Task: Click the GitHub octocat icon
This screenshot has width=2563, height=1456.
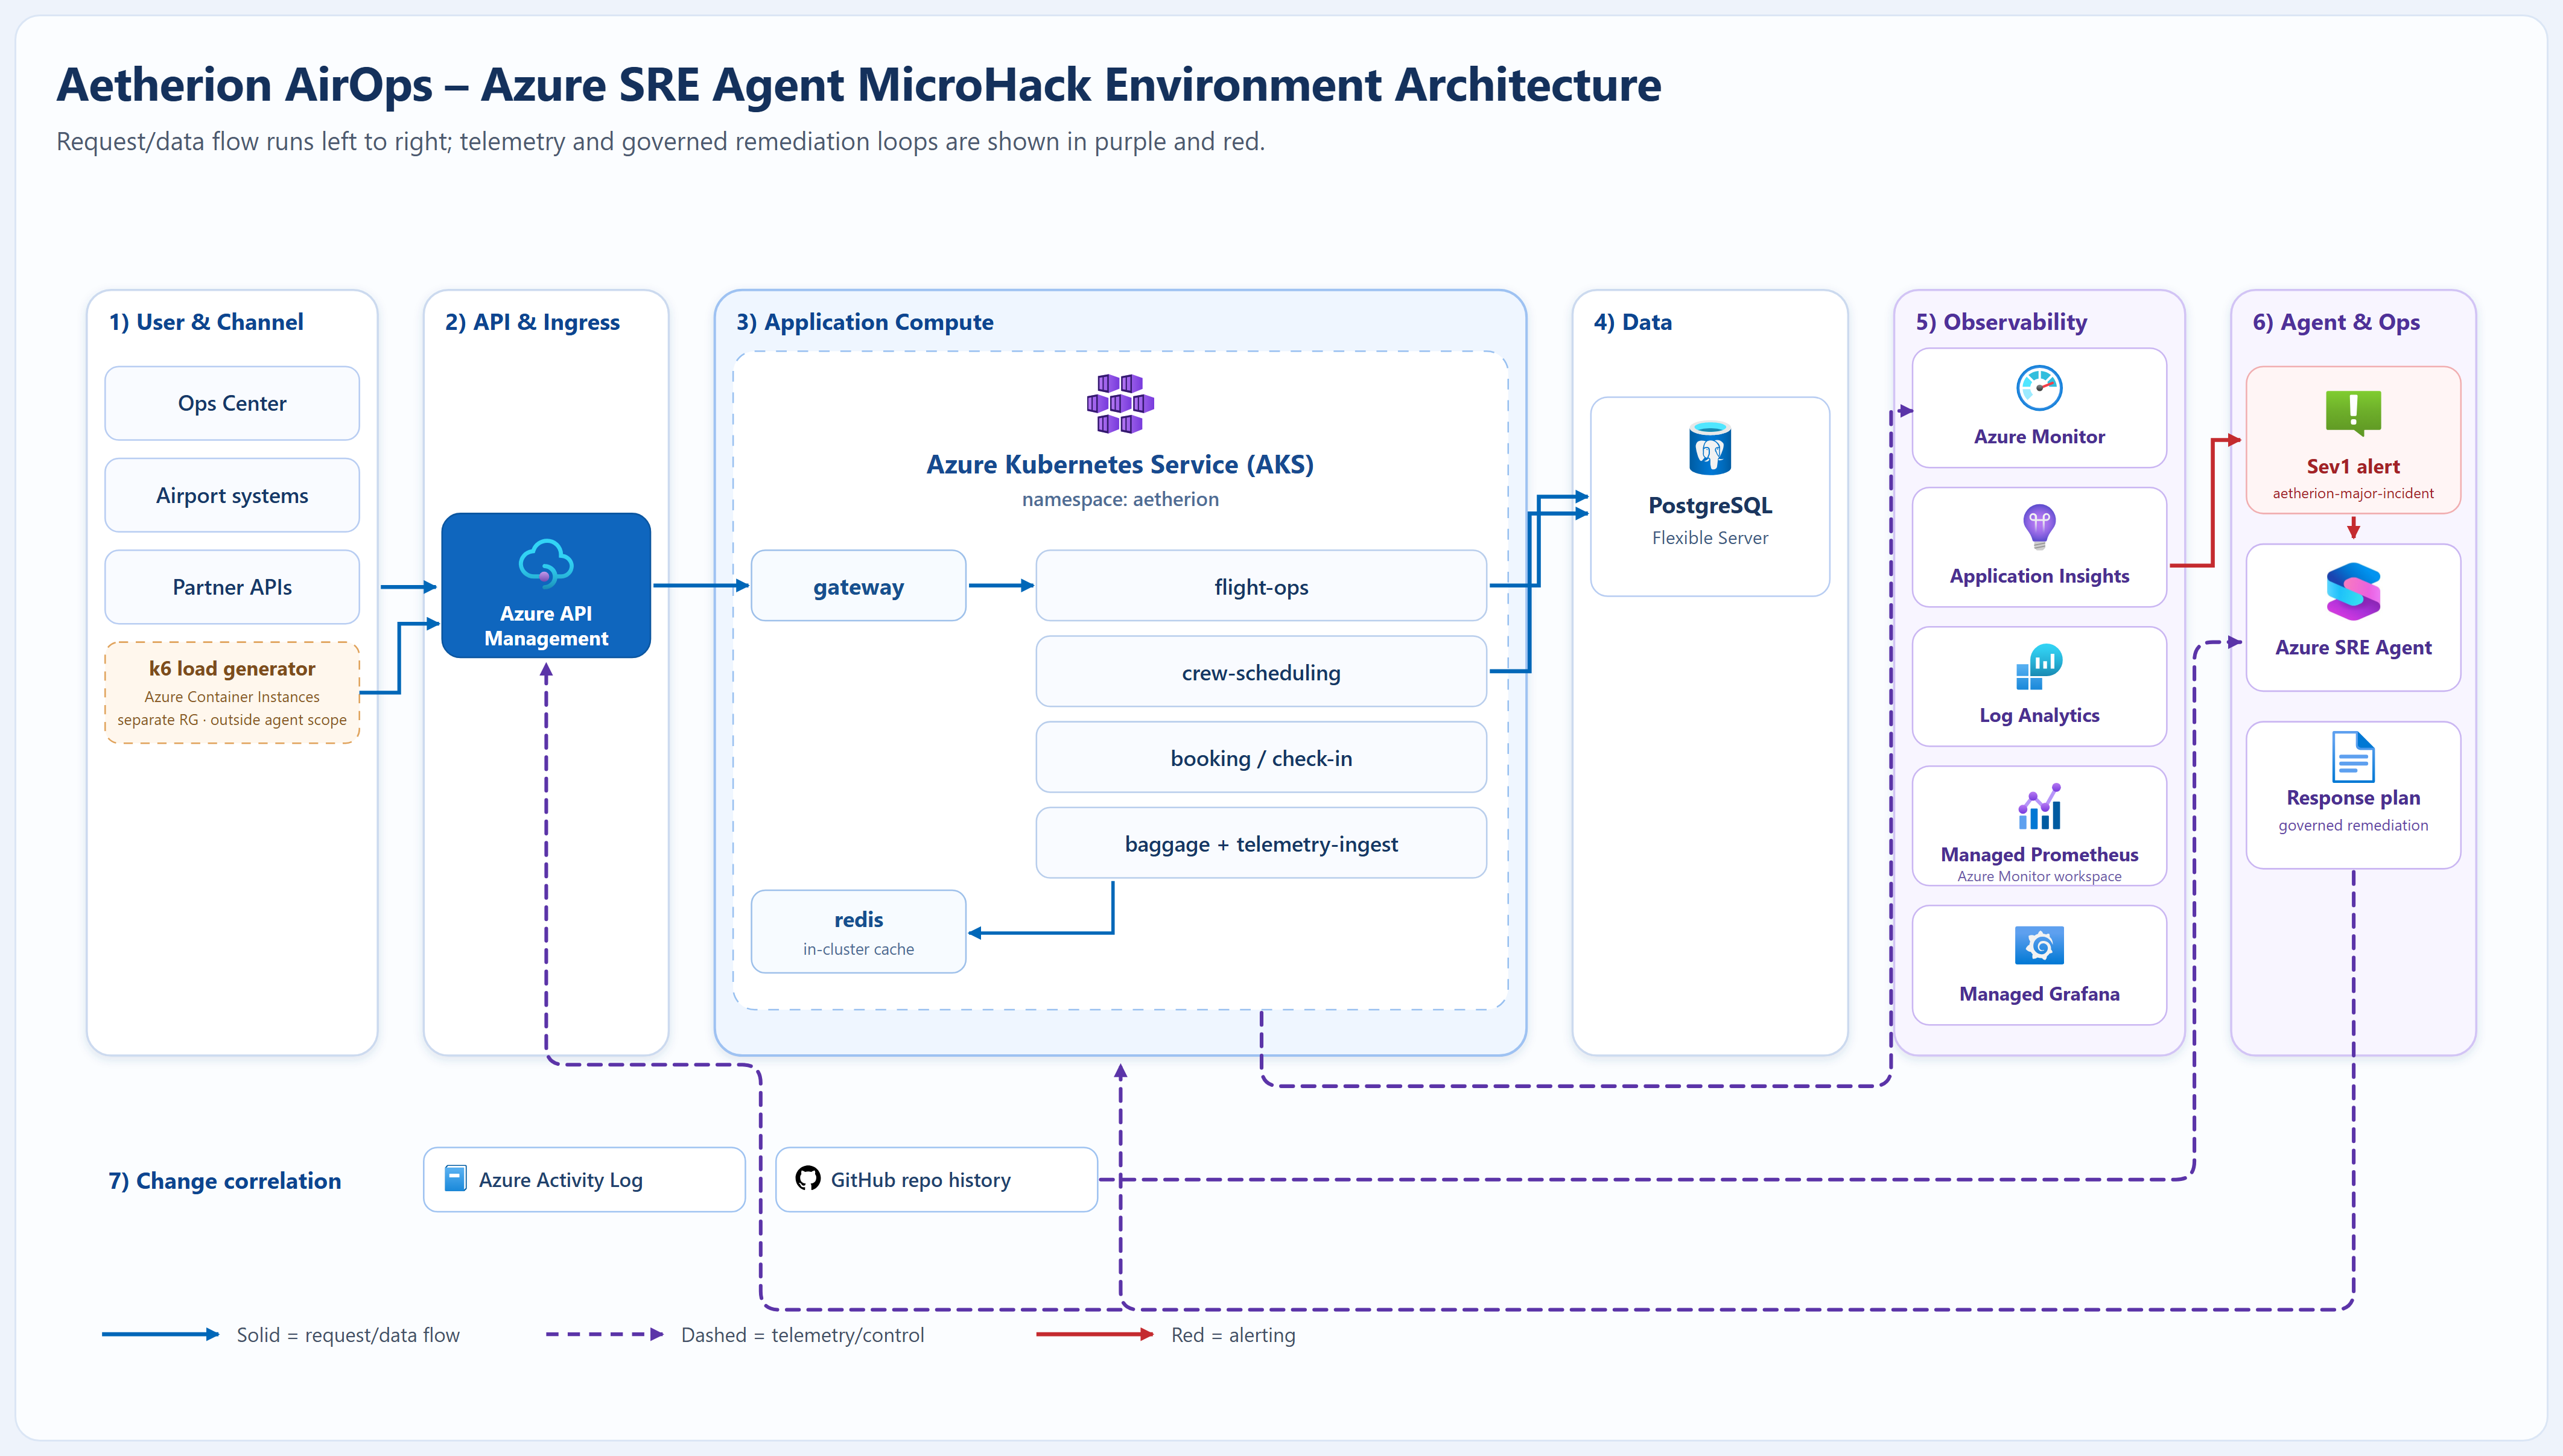Action: coord(807,1178)
